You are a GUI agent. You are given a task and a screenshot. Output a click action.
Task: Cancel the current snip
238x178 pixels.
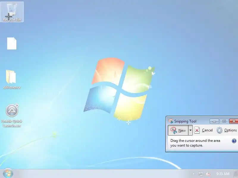coord(203,130)
